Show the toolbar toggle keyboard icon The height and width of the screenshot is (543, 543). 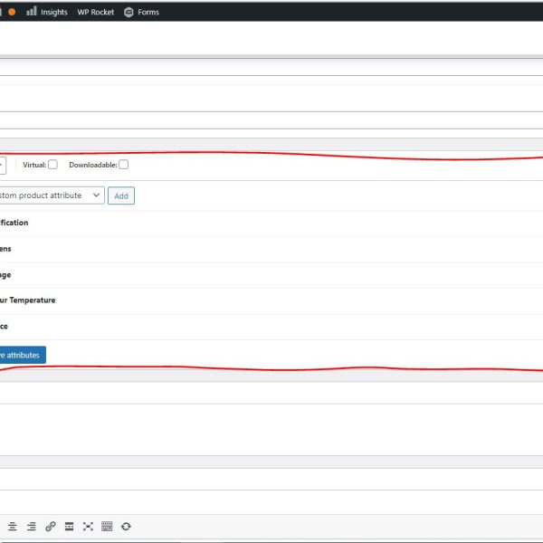[x=107, y=526]
